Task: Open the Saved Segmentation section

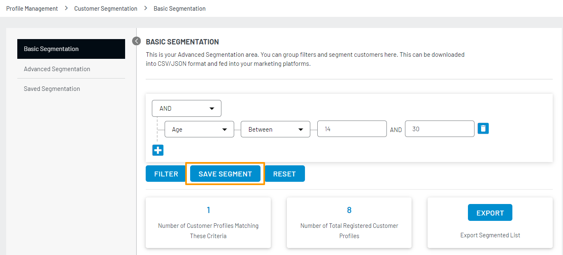Action: [x=52, y=88]
